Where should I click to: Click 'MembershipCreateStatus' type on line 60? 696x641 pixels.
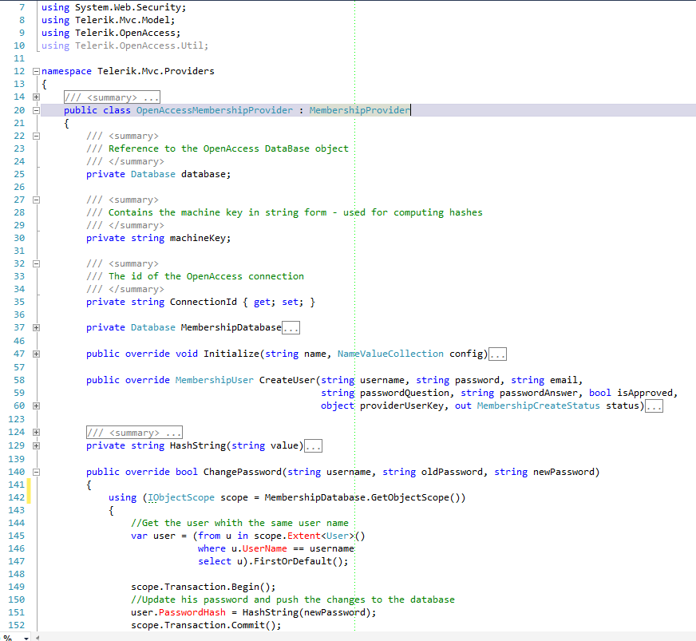point(539,406)
